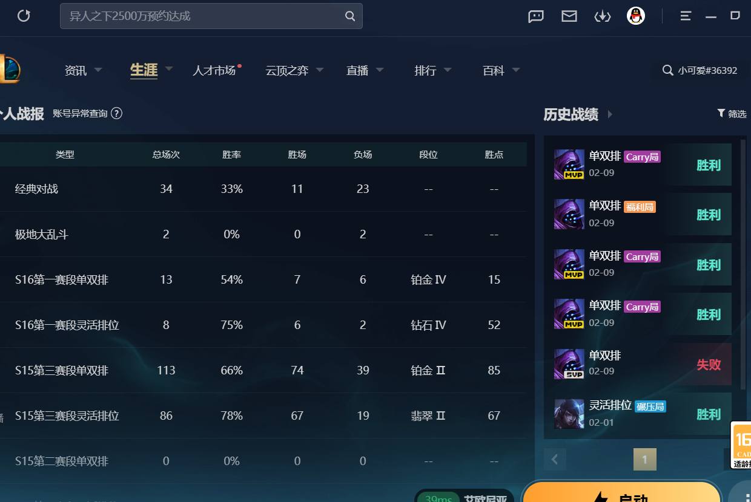Click the download manager icon in the title bar
This screenshot has height=502, width=751.
tap(603, 16)
